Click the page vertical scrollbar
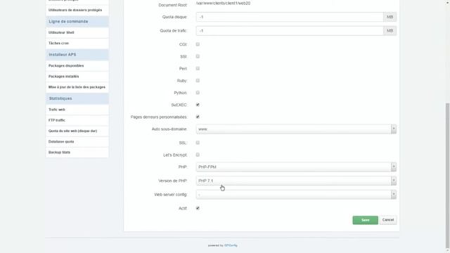The image size is (450, 253). (447, 175)
